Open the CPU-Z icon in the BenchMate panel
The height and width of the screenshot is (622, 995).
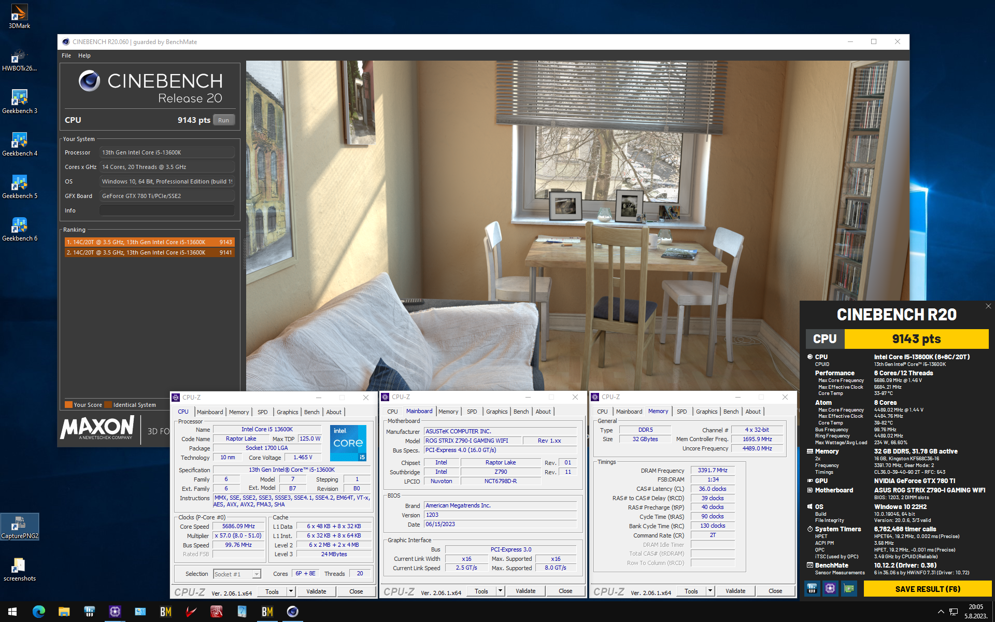[830, 588]
